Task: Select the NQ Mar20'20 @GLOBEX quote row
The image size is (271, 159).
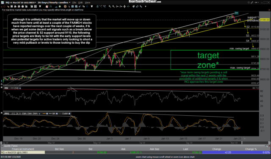Action: click(x=135, y=152)
